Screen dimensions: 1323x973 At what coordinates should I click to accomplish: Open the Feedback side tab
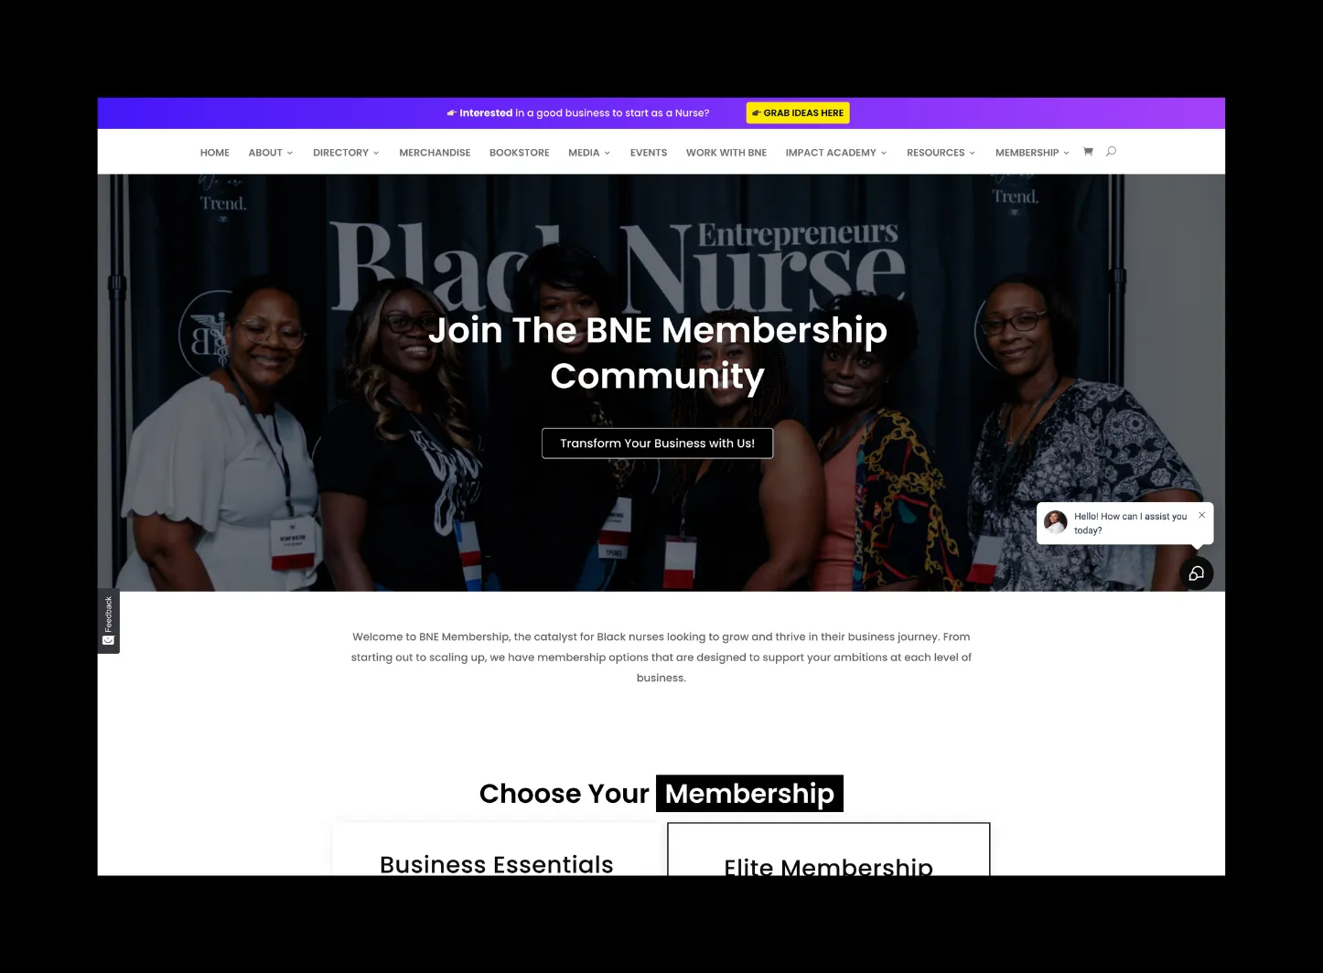tap(108, 621)
